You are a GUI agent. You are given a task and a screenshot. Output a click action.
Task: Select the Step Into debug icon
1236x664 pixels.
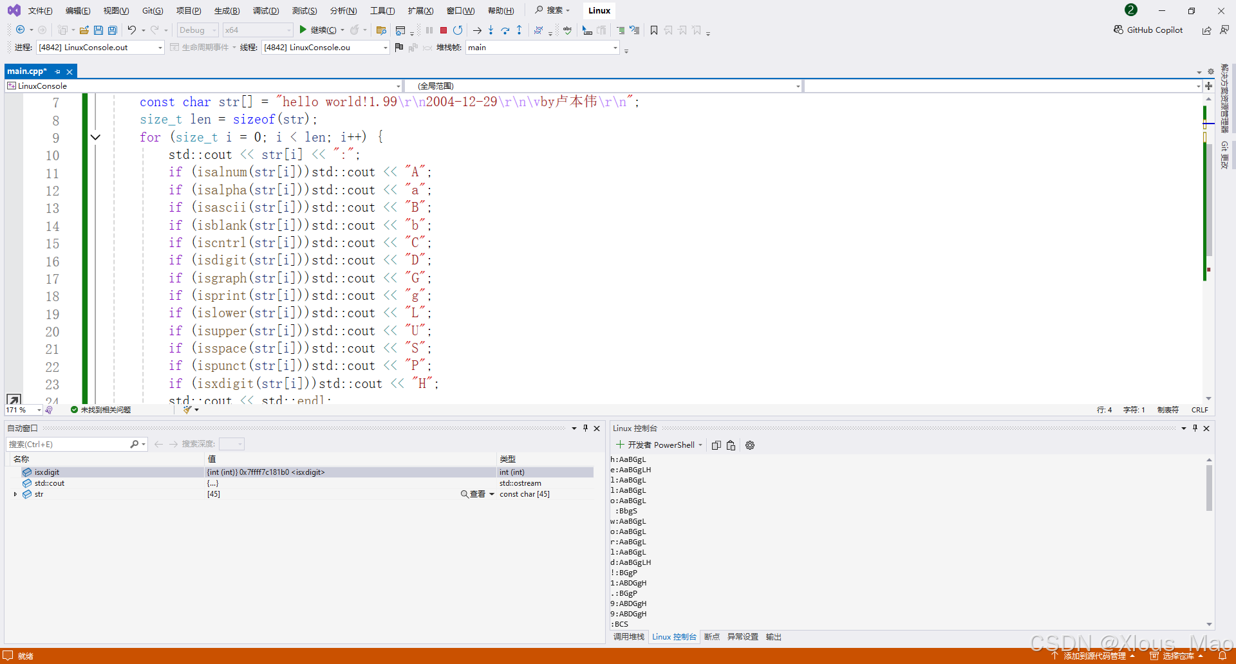491,30
